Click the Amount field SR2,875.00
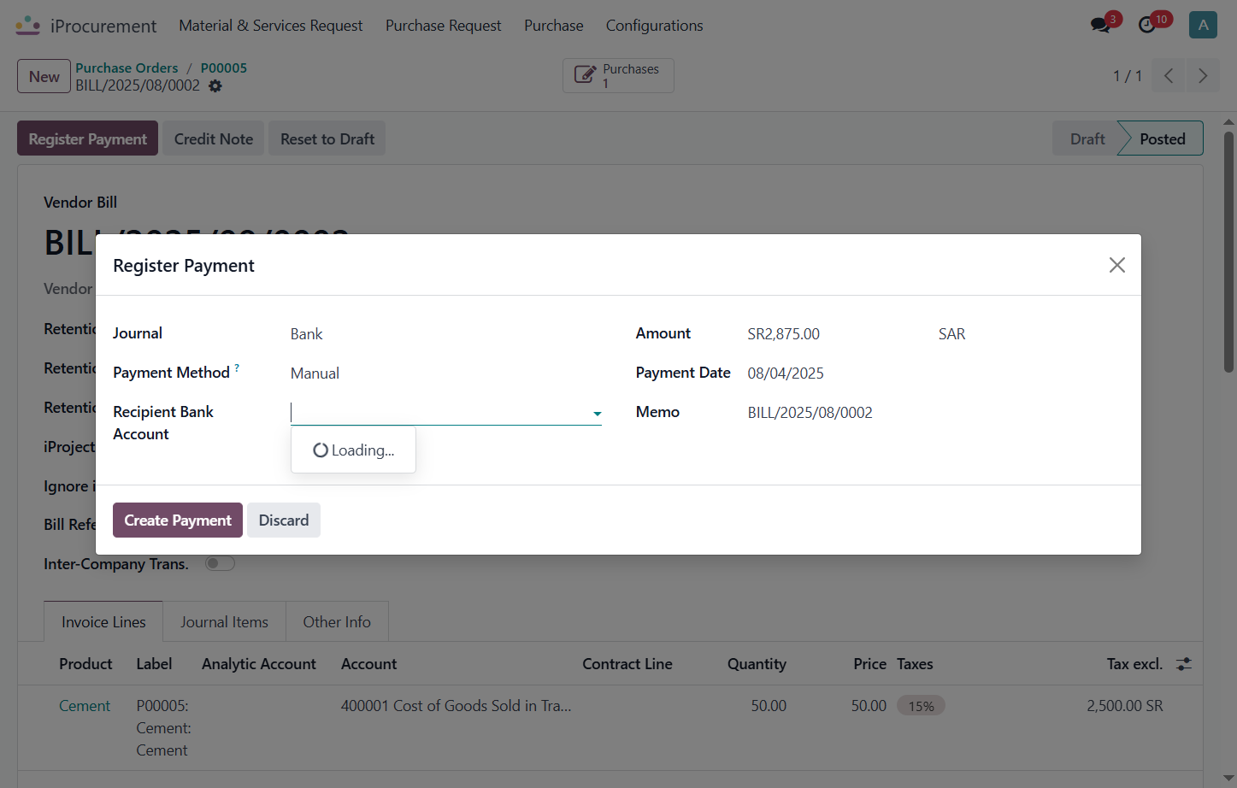The width and height of the screenshot is (1237, 788). point(783,334)
